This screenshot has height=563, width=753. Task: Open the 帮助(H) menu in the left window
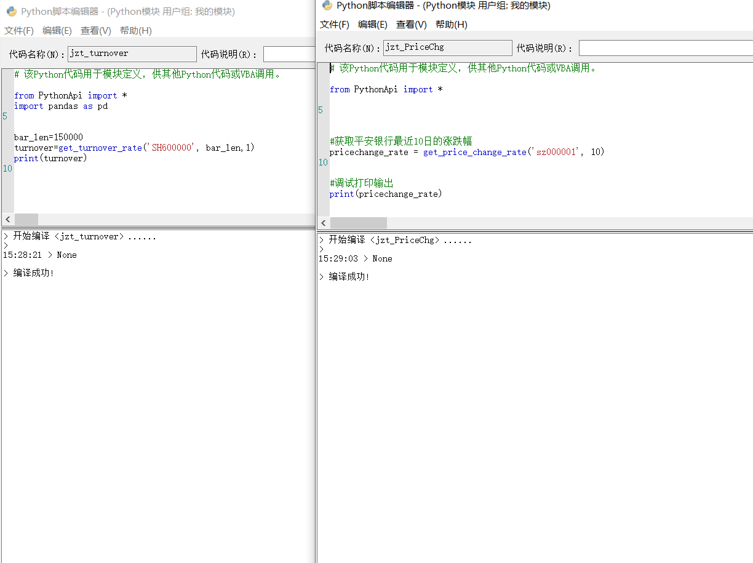pos(136,31)
